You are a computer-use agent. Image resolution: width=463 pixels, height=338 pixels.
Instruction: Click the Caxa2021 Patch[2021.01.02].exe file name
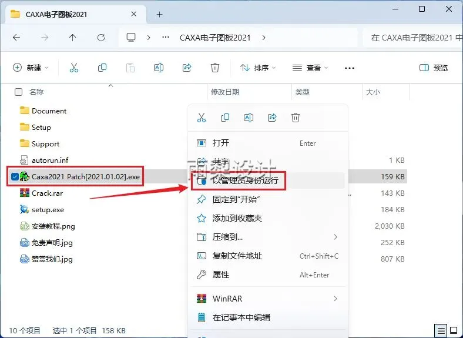tap(86, 177)
